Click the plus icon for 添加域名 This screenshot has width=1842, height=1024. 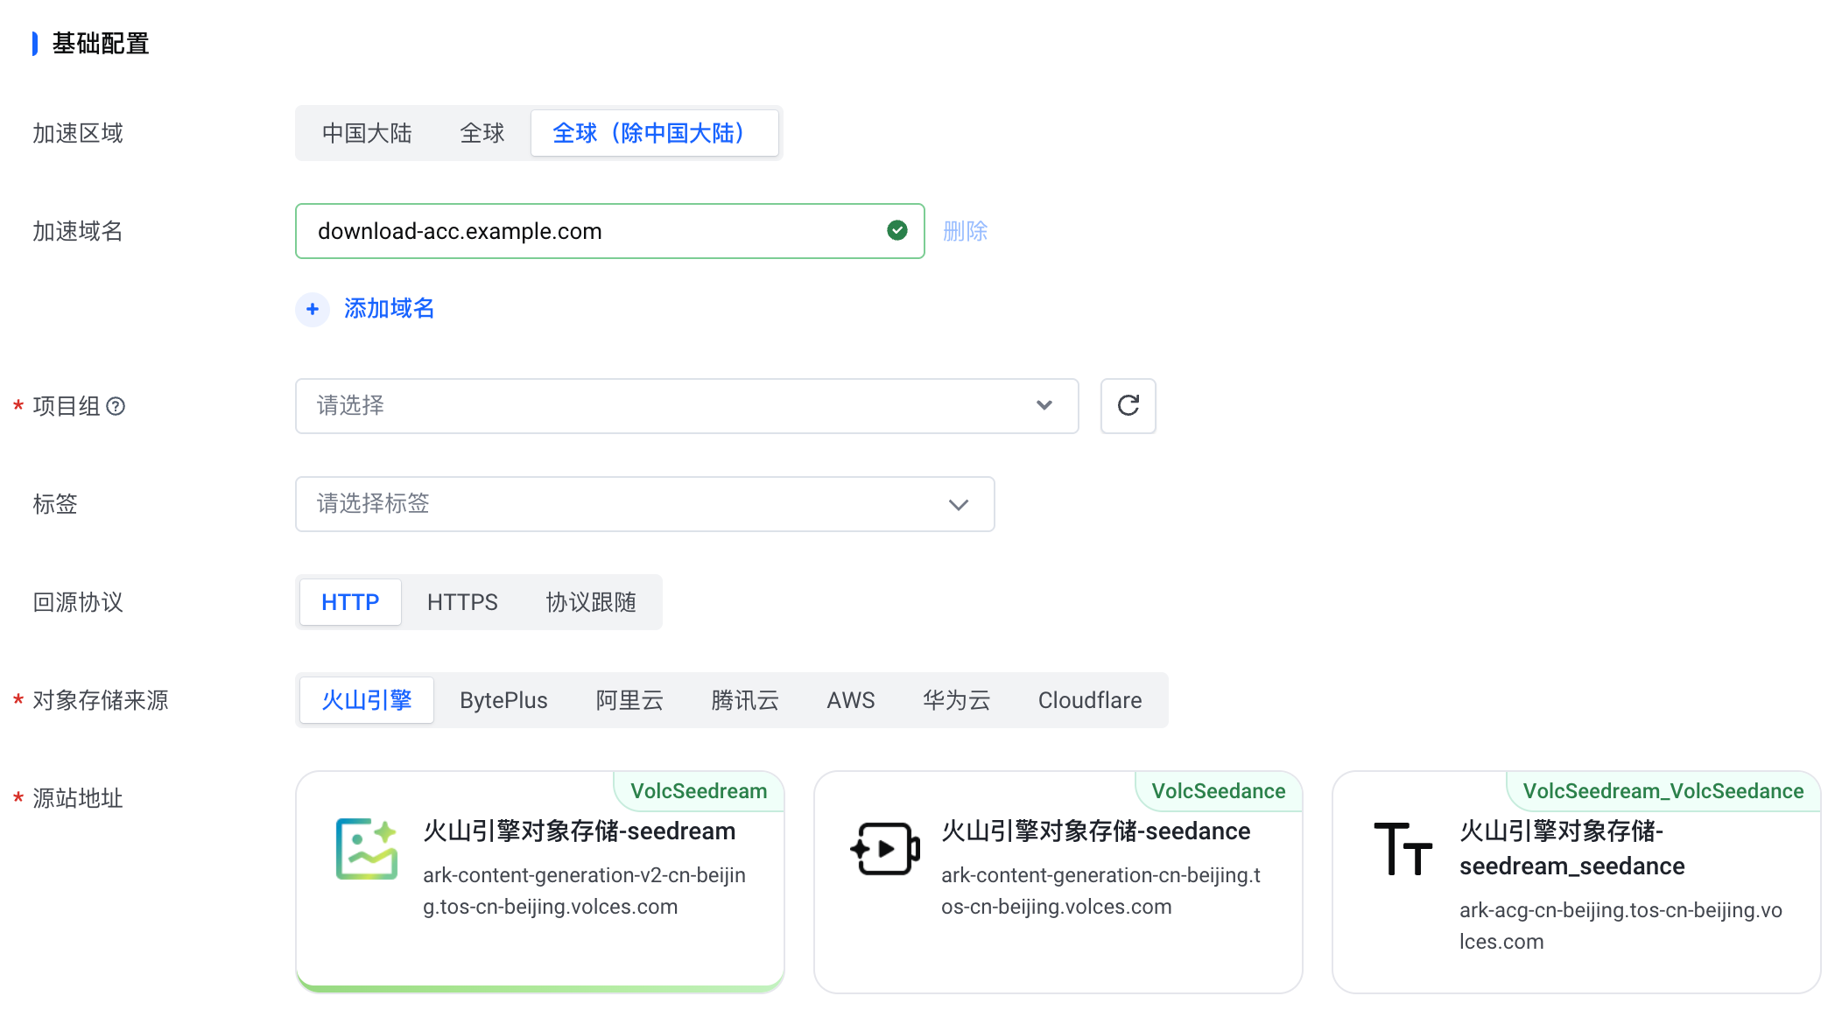pyautogui.click(x=313, y=309)
